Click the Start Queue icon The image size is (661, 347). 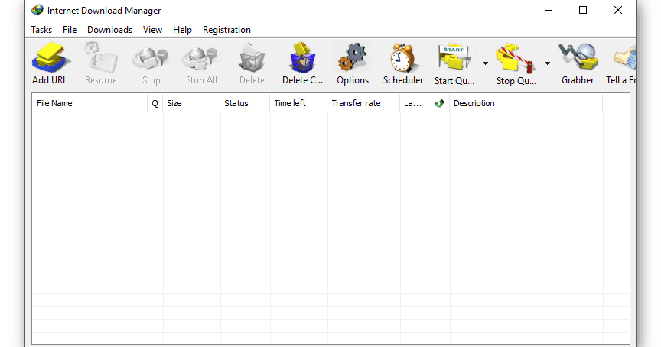(x=454, y=58)
